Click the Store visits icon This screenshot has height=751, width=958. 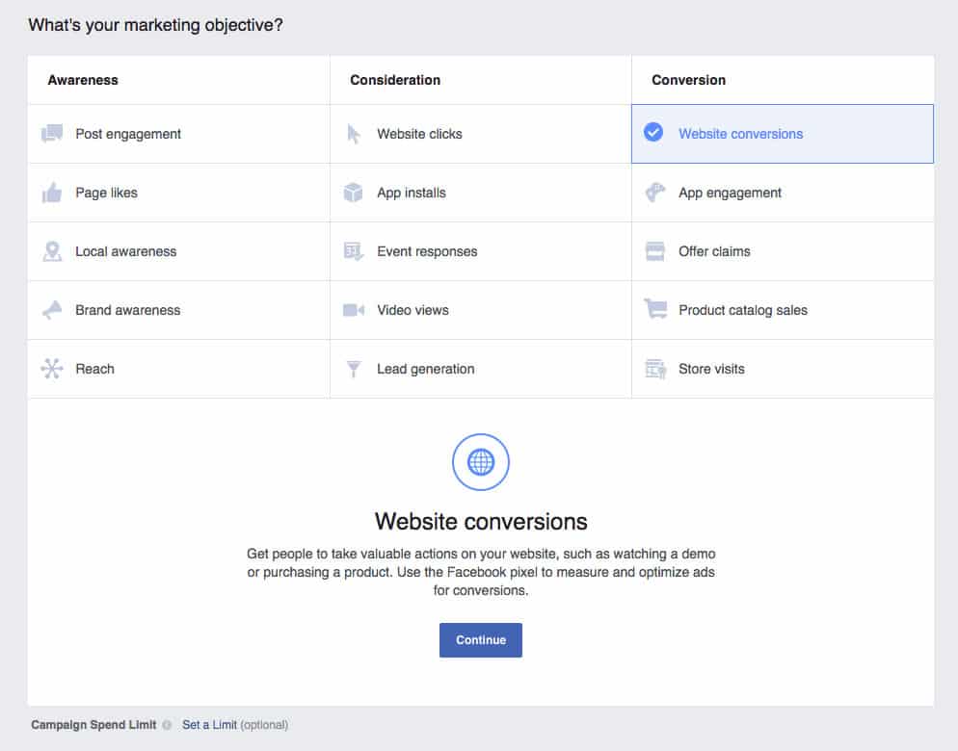pos(655,369)
